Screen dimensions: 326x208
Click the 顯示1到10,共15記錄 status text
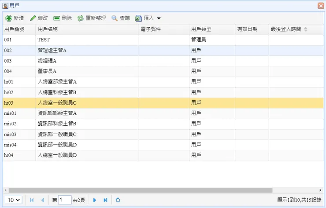click(x=299, y=200)
